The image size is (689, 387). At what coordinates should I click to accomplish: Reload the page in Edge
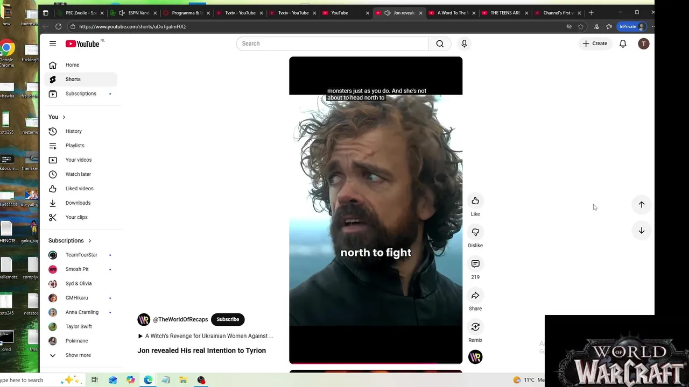click(58, 26)
